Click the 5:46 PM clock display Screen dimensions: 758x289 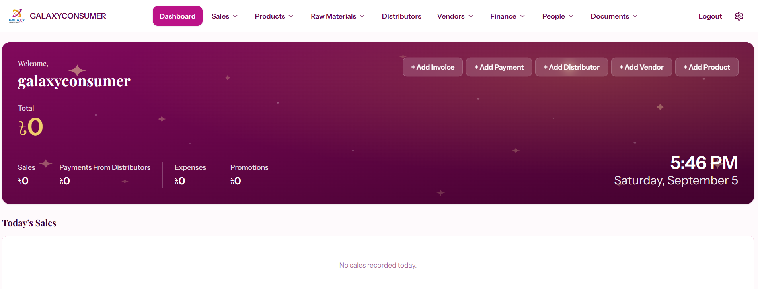[704, 163]
